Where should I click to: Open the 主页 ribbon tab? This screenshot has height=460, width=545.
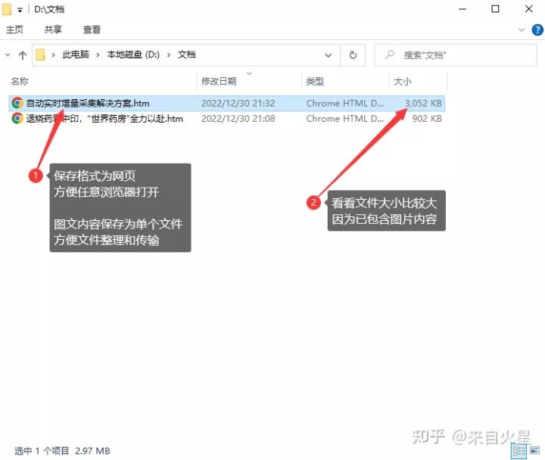click(x=14, y=30)
